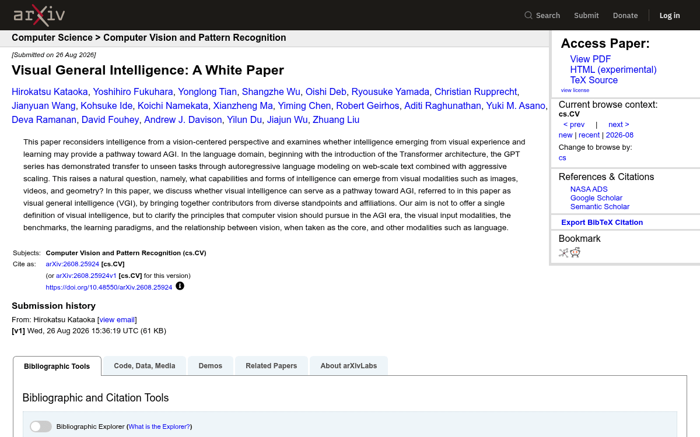
Task: Click View PDF link
Action: [590, 59]
